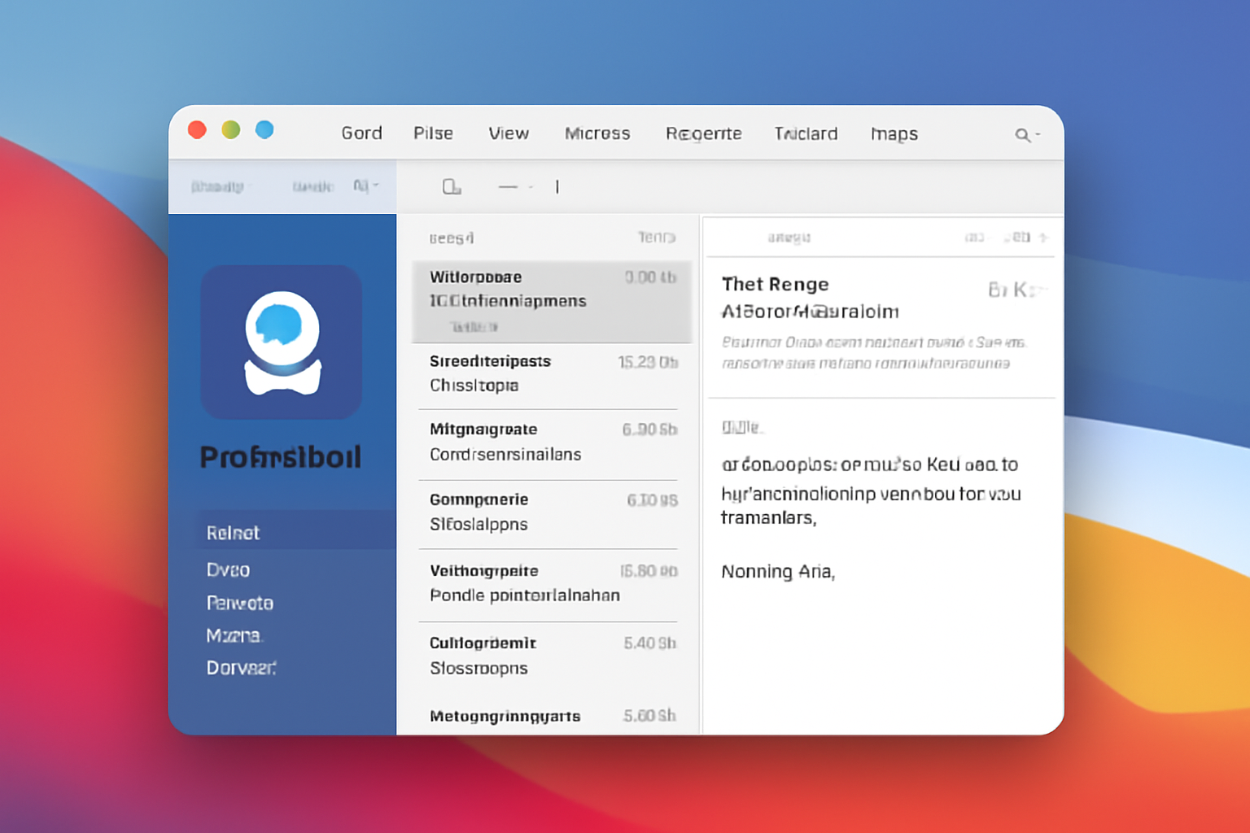This screenshot has width=1250, height=833.
Task: Open the dash dropdown in the toolbar
Action: coord(514,187)
